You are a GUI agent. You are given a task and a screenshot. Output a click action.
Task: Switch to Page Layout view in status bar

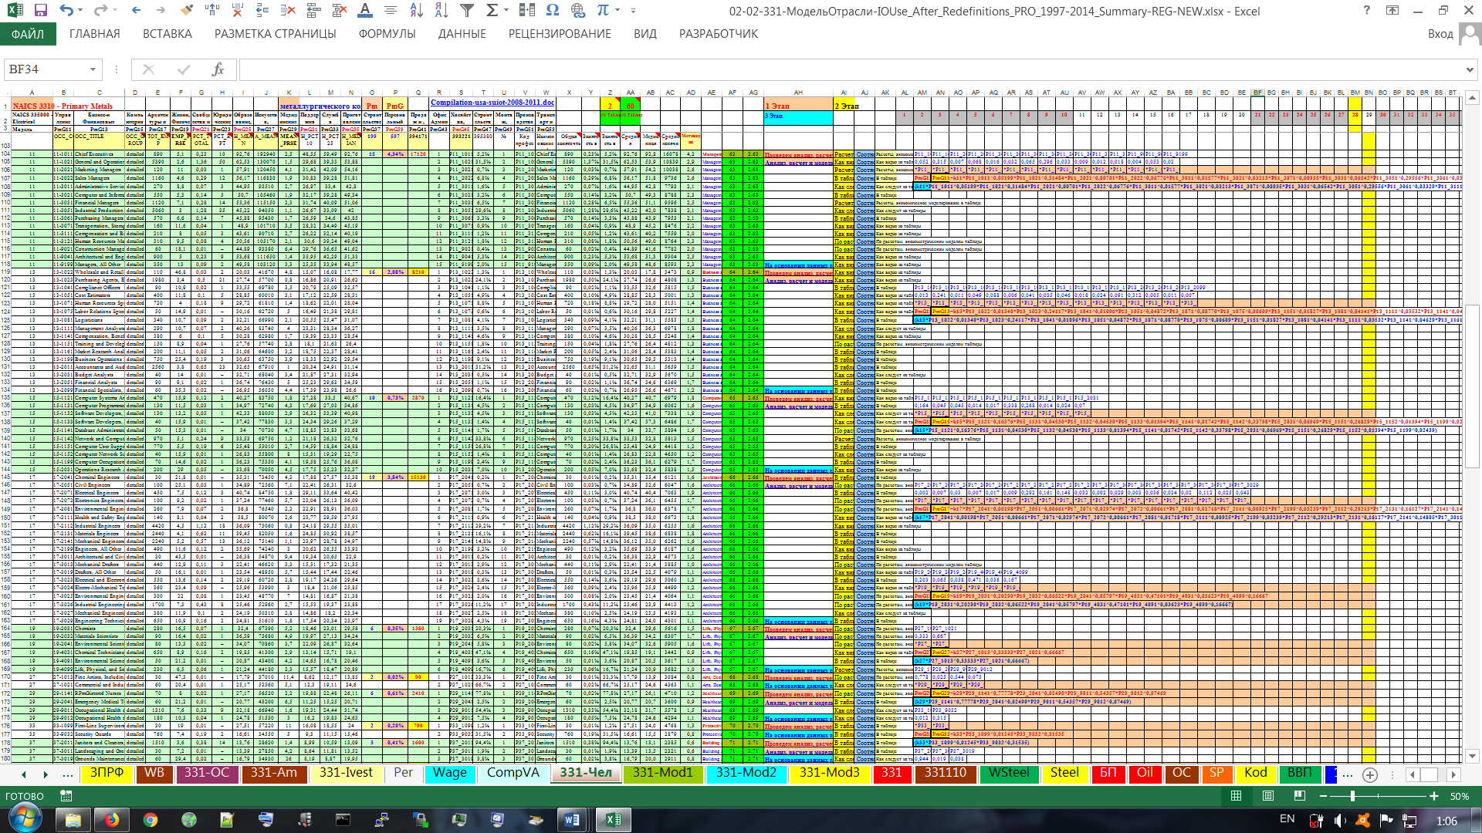(x=1268, y=796)
